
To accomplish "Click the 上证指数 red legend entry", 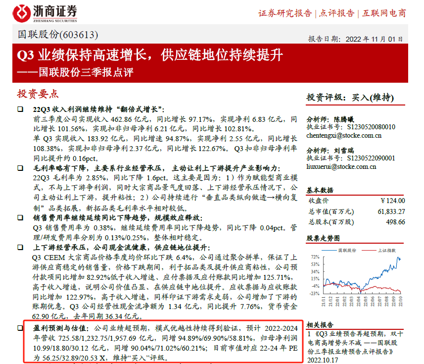I will 379,250.
